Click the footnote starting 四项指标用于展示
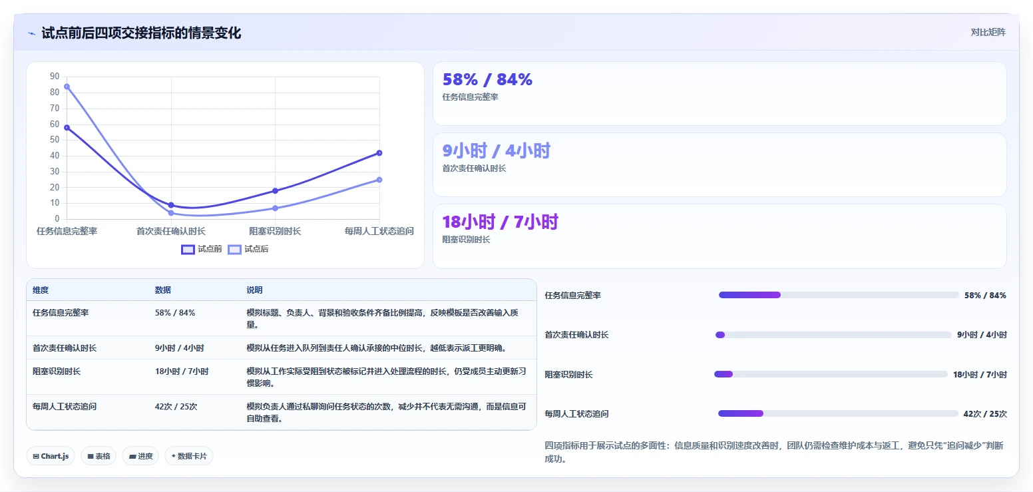 point(775,452)
